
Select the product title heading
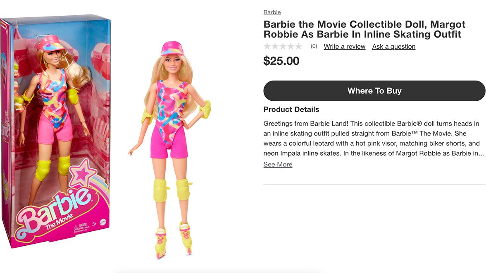point(364,29)
